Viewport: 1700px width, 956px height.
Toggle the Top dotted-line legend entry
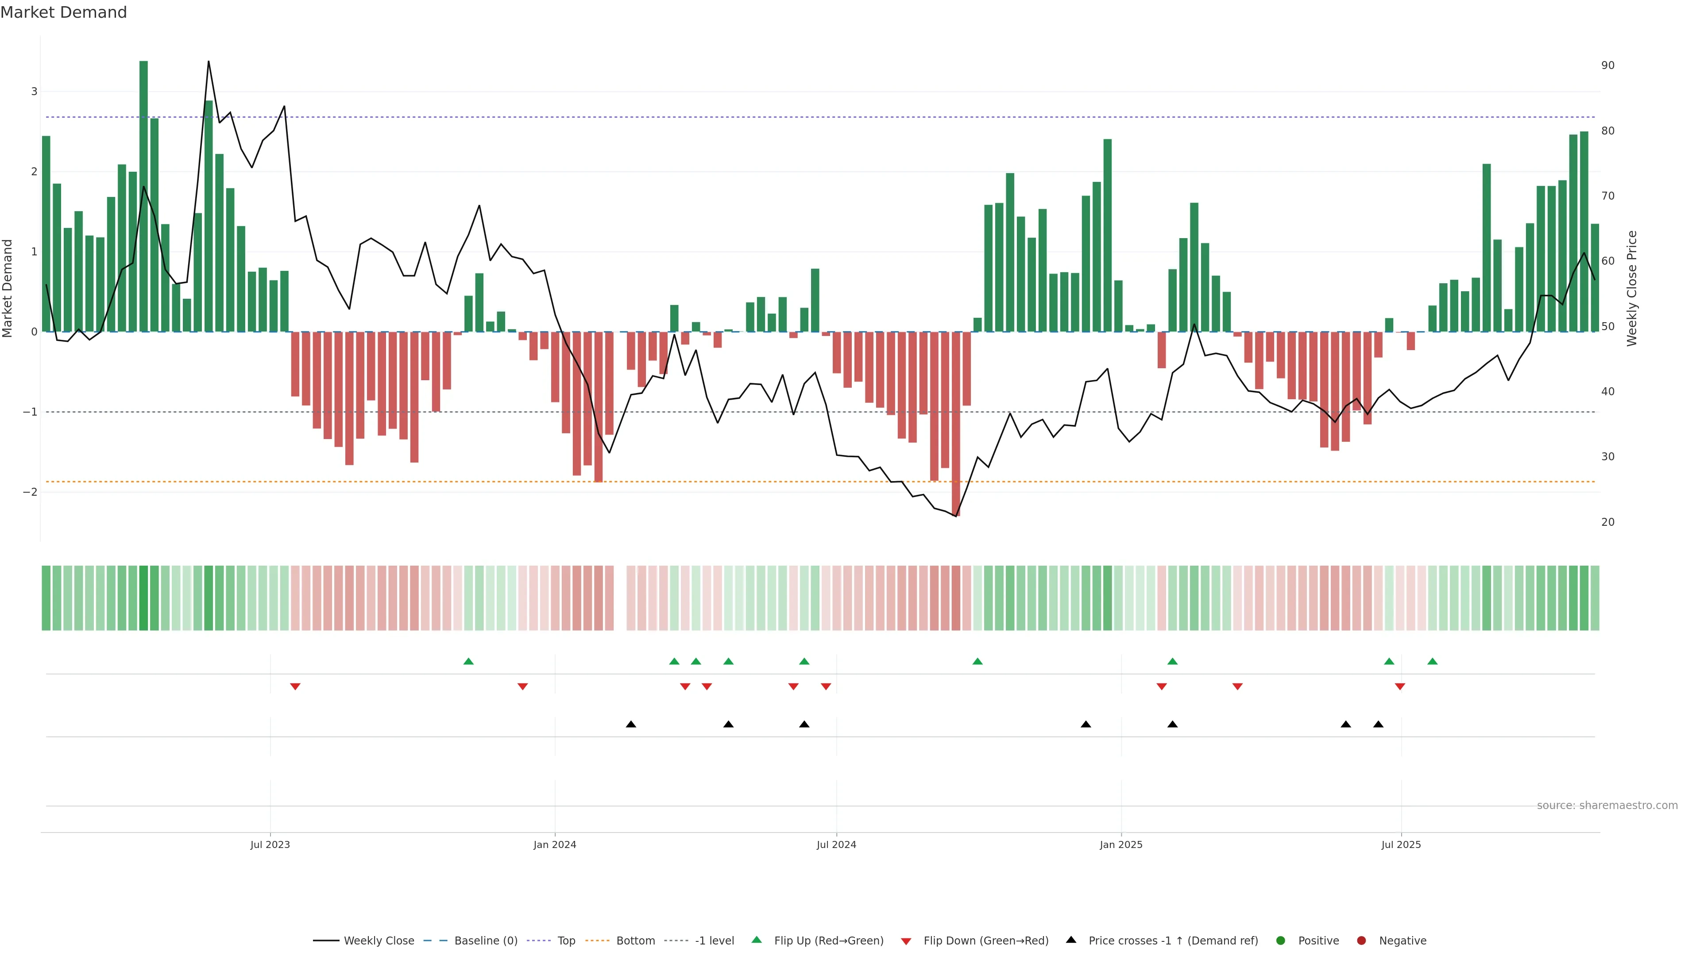point(566,940)
